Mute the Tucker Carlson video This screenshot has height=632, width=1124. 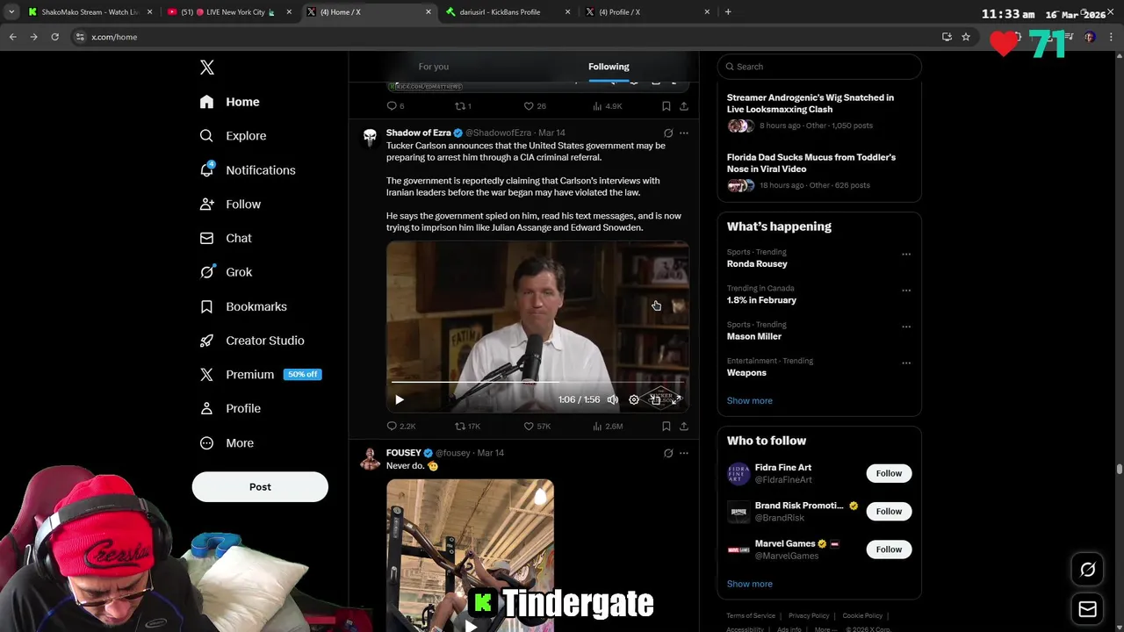pyautogui.click(x=613, y=400)
